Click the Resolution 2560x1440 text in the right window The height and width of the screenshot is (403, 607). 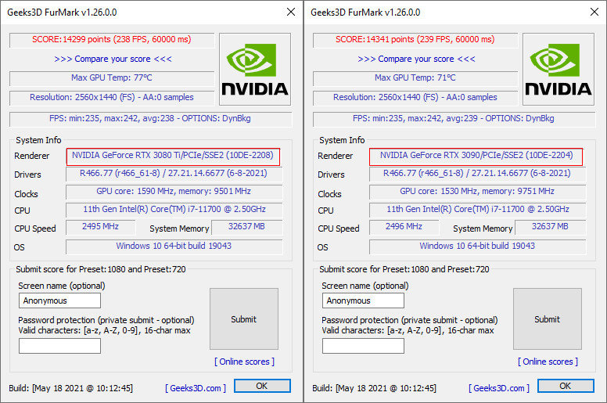(x=415, y=97)
